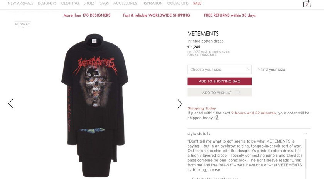Screen dimensions: 324x179
Task: Click the heart icon on wishlist button
Action: coord(237,93)
